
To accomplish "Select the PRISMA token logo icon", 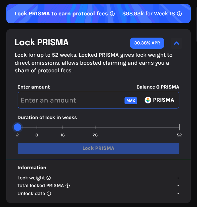I will pos(148,100).
